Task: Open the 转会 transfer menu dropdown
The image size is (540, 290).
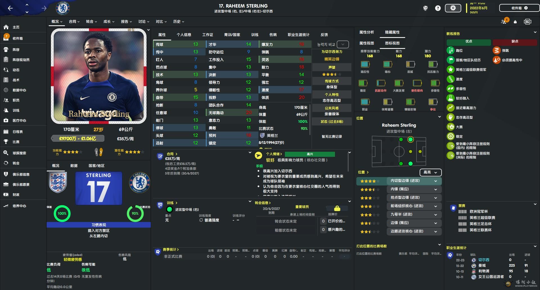Action: click(x=91, y=22)
